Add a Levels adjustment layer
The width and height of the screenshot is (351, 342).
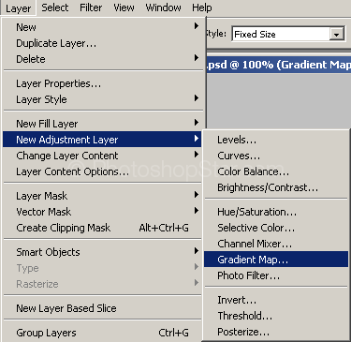[276, 140]
